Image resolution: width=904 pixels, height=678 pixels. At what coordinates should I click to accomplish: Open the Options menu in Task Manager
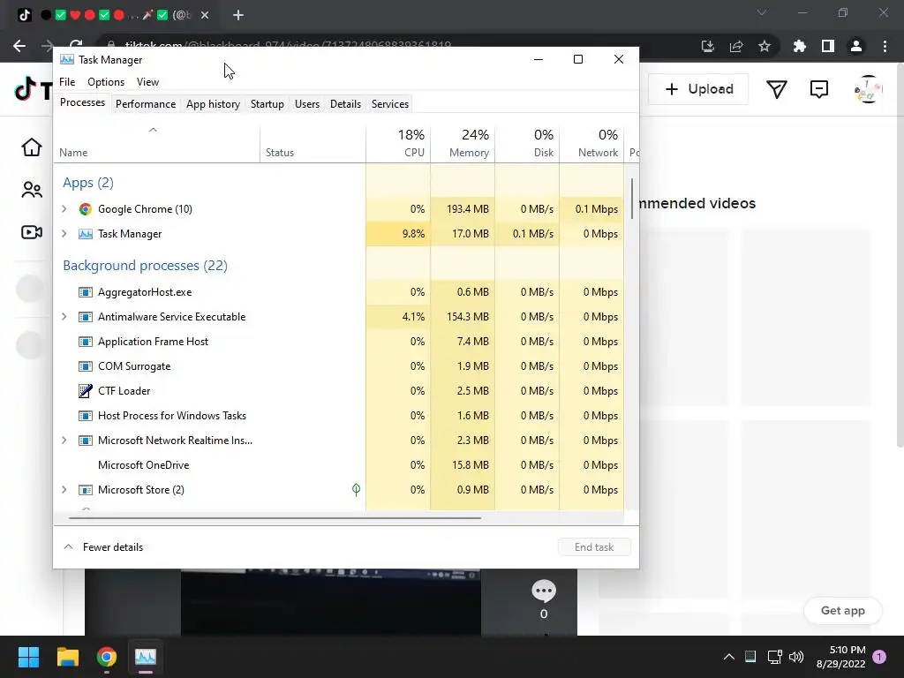[x=106, y=82]
